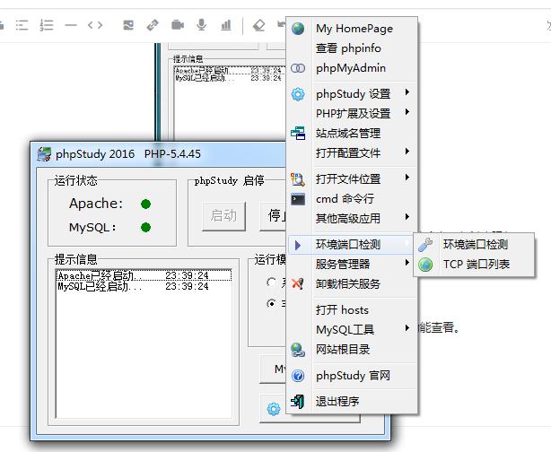This screenshot has height=452, width=551.
Task: Click the gear icon on phpStudy bottom button
Action: [274, 409]
